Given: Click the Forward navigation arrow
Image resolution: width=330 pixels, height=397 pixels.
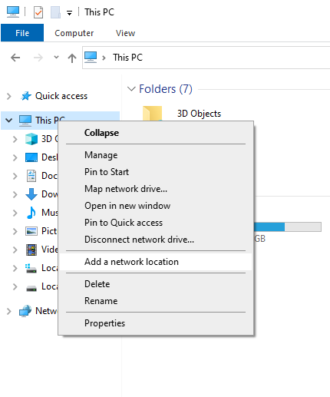Looking at the screenshot, I should pos(38,58).
